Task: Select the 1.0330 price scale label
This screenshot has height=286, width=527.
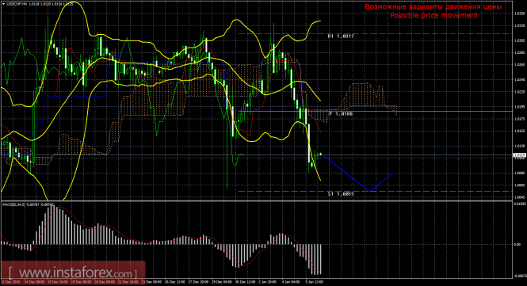Action: 520,25
